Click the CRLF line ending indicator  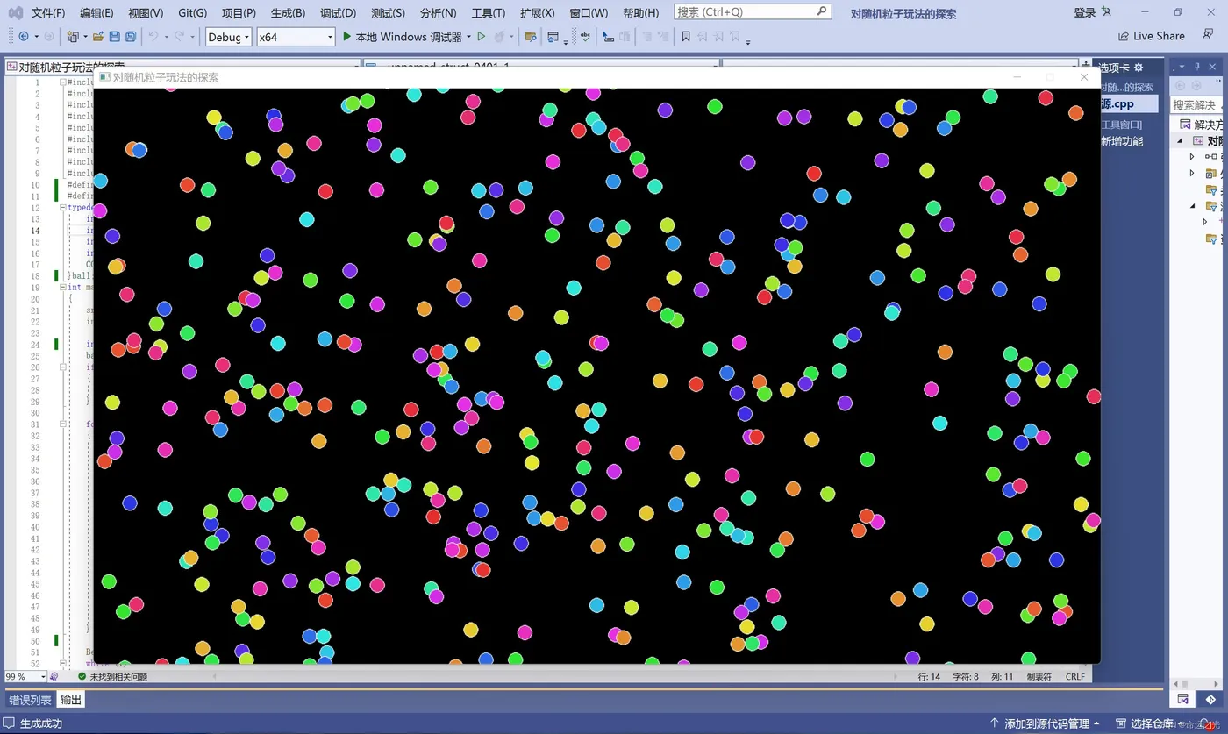coord(1075,677)
